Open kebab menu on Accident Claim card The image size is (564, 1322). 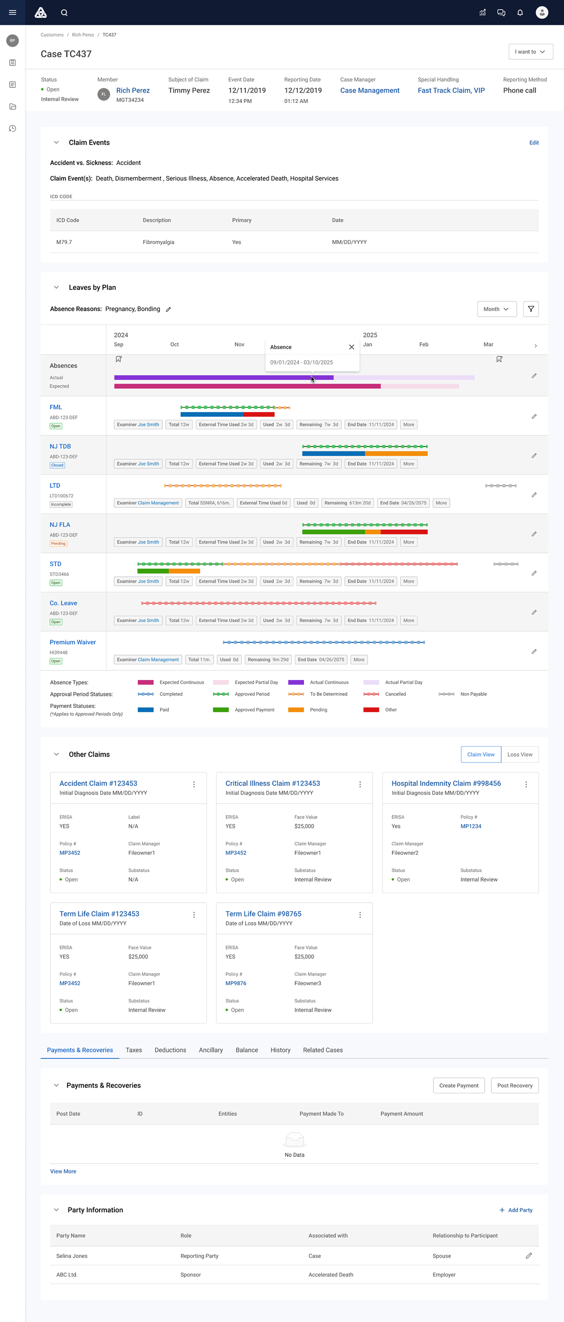tap(194, 784)
